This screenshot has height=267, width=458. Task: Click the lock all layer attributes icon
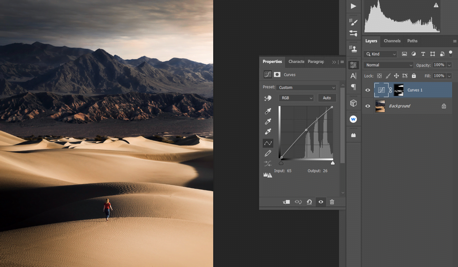pyautogui.click(x=414, y=76)
